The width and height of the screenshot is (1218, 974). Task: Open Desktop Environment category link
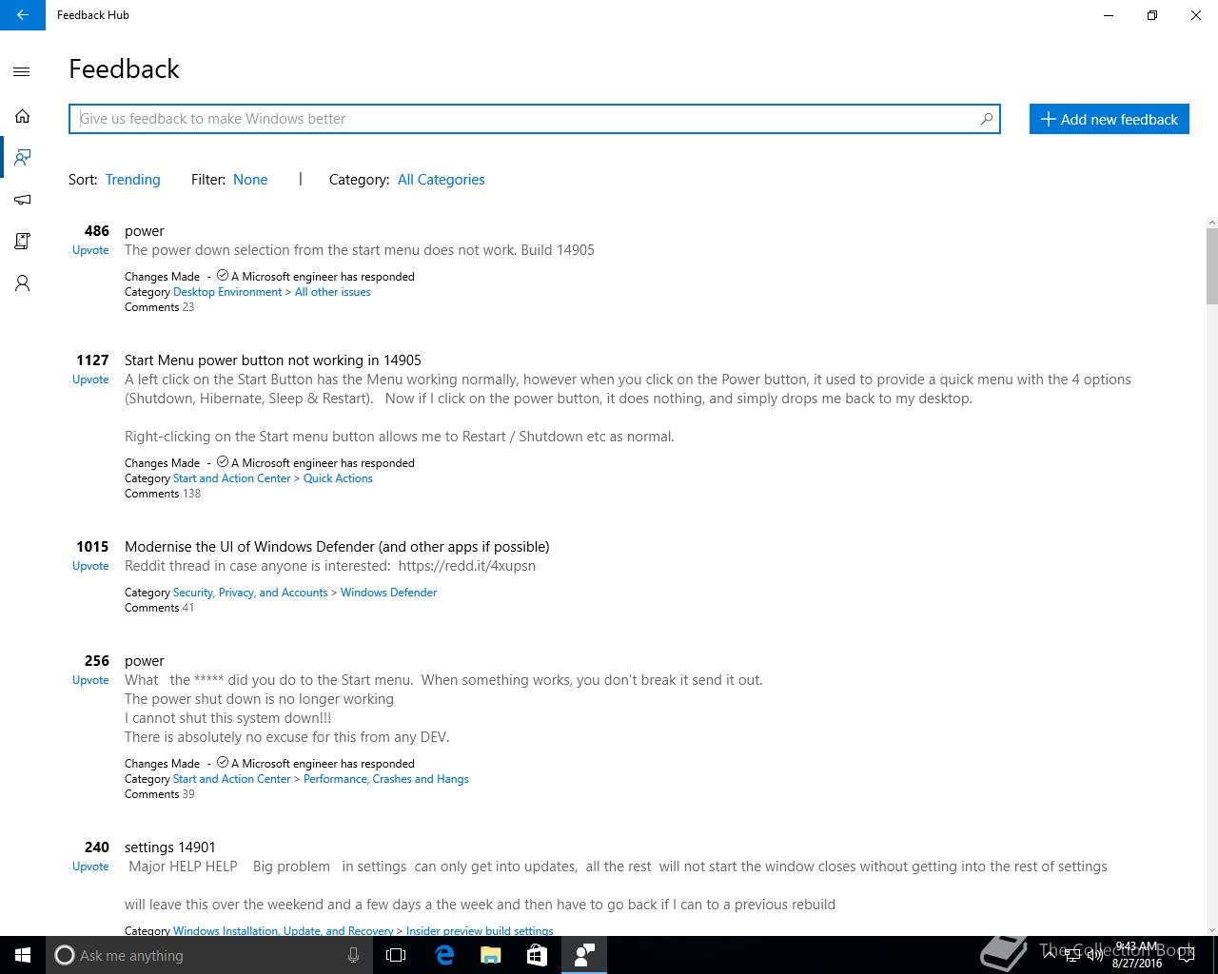[x=227, y=292]
